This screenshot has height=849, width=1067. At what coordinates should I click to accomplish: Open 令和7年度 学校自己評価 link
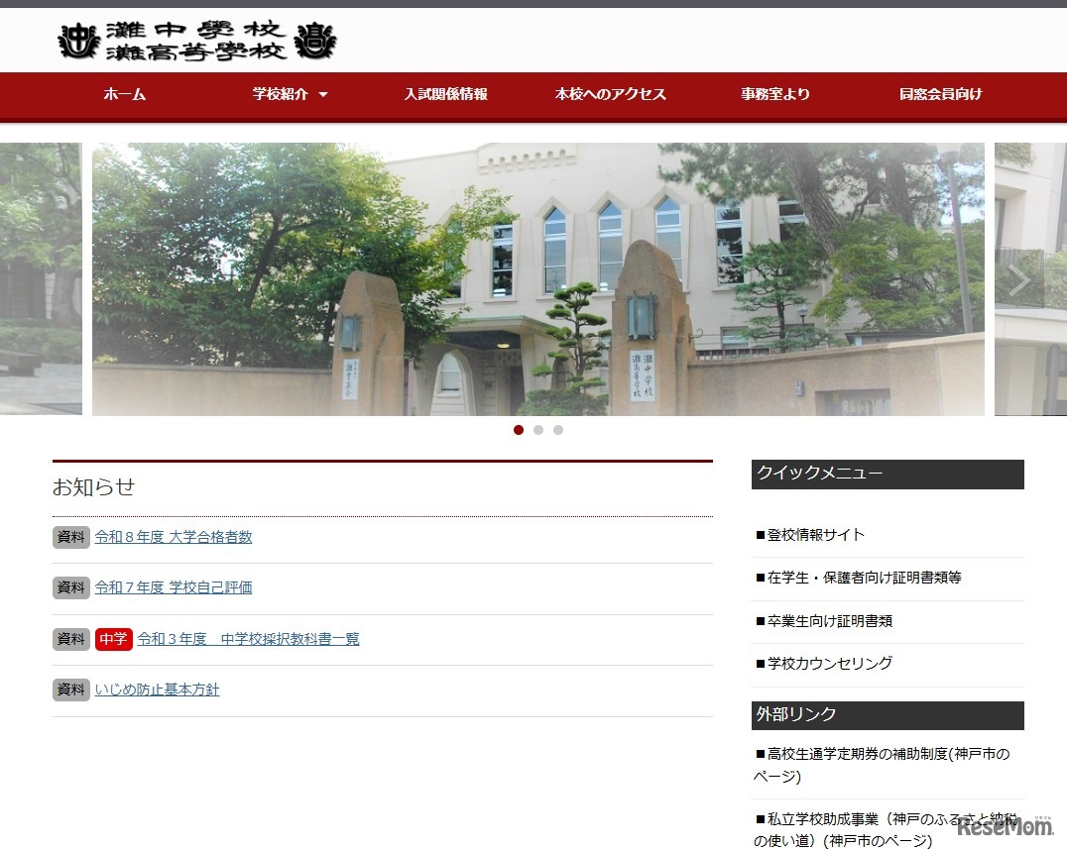click(174, 587)
